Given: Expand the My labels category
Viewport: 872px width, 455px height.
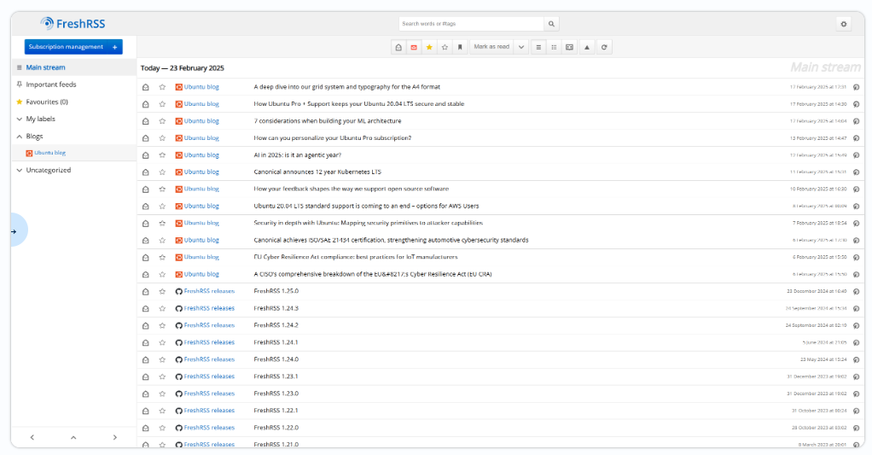Looking at the screenshot, I should click(20, 119).
